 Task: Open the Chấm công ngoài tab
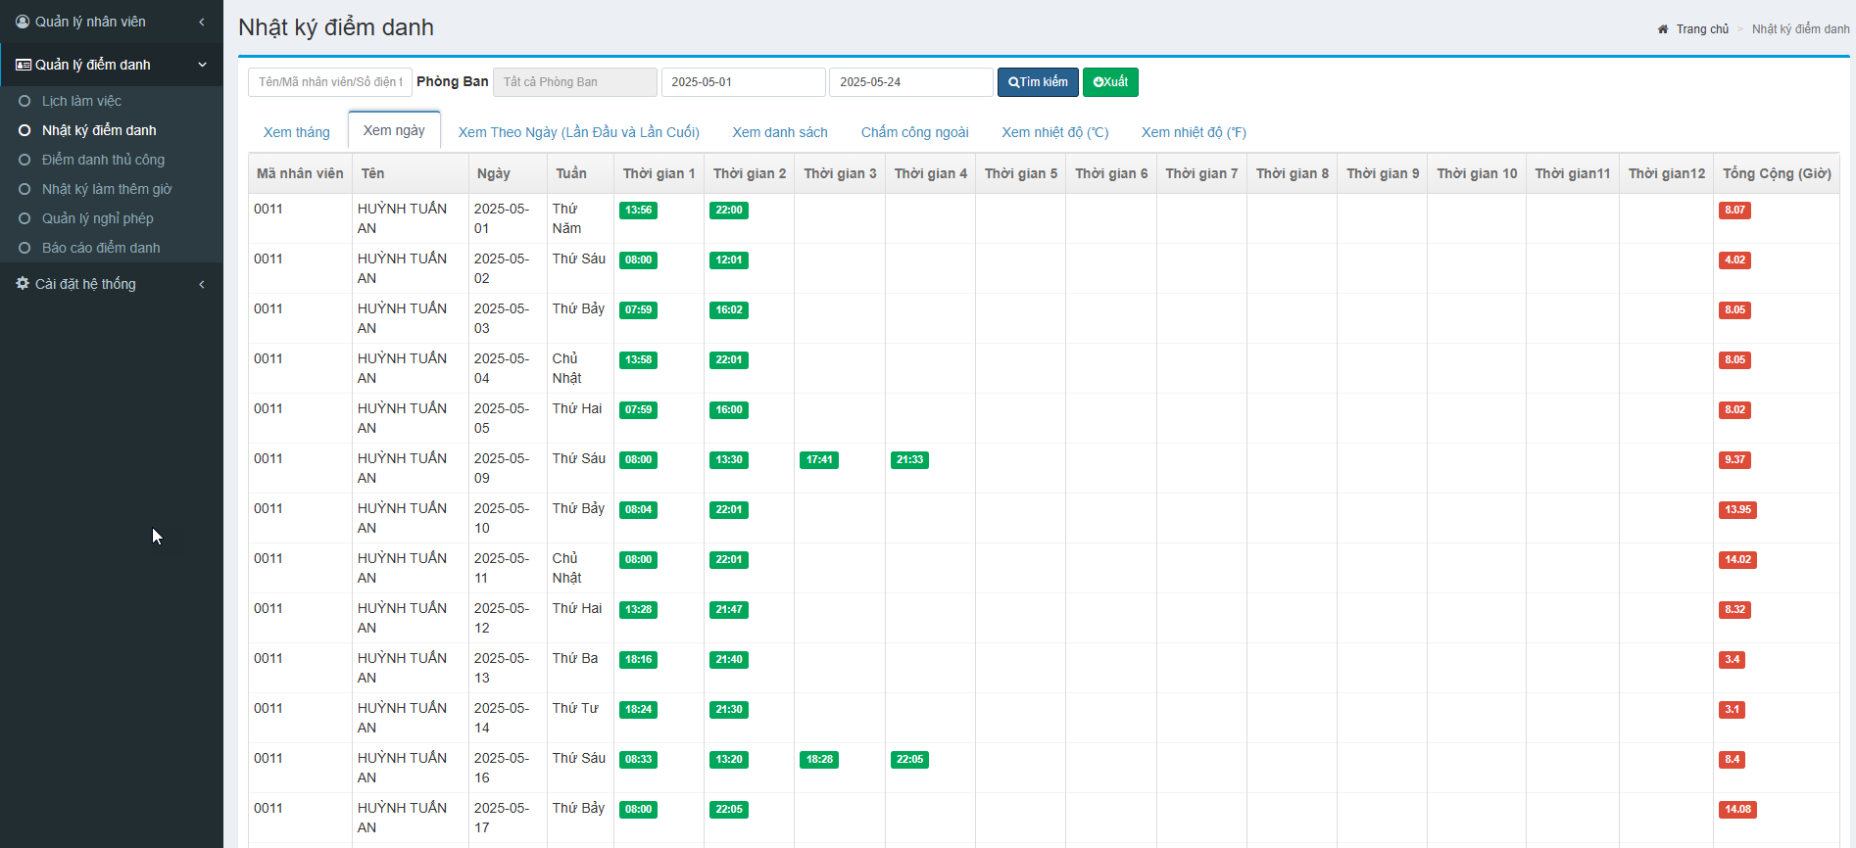click(x=914, y=132)
